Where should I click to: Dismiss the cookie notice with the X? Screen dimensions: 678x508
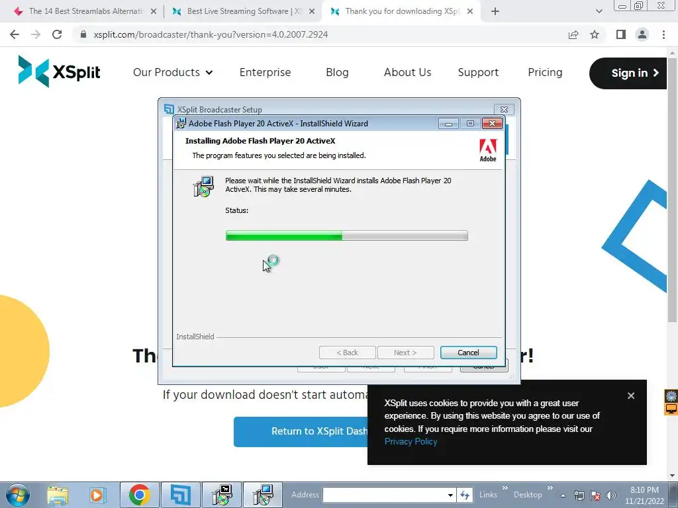631,396
